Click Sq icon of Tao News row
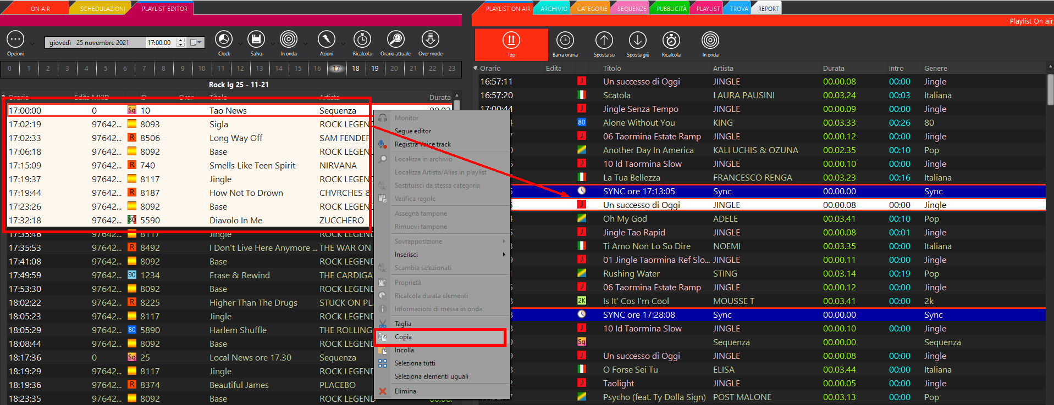The height and width of the screenshot is (405, 1054). point(132,110)
